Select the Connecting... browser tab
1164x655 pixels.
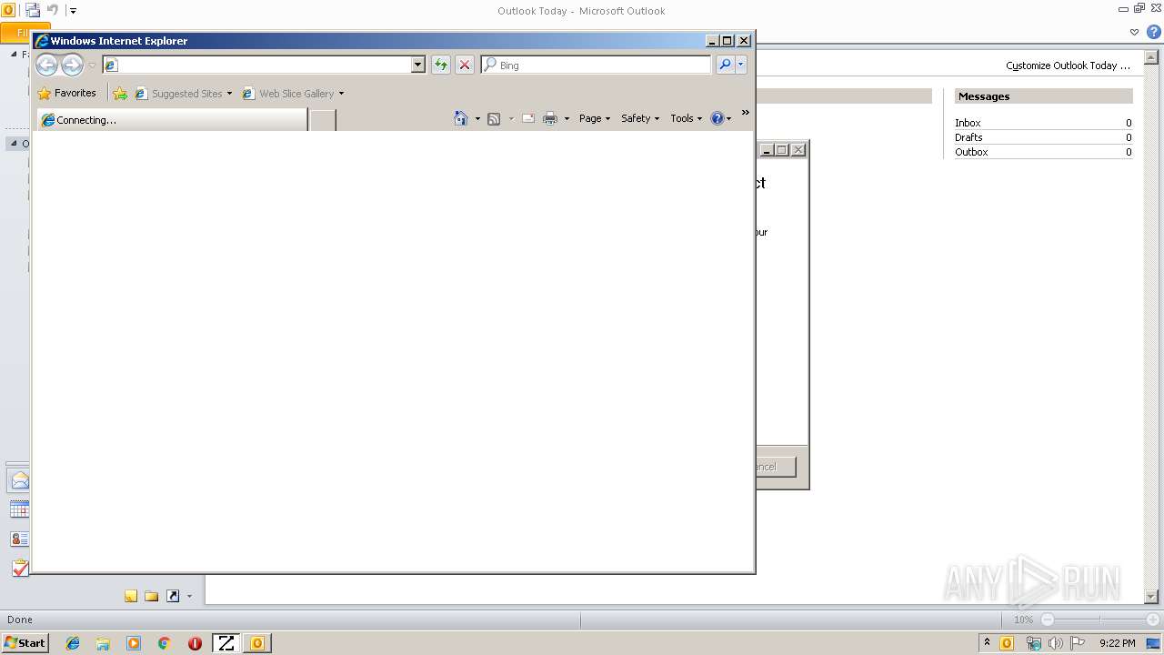[x=172, y=119]
